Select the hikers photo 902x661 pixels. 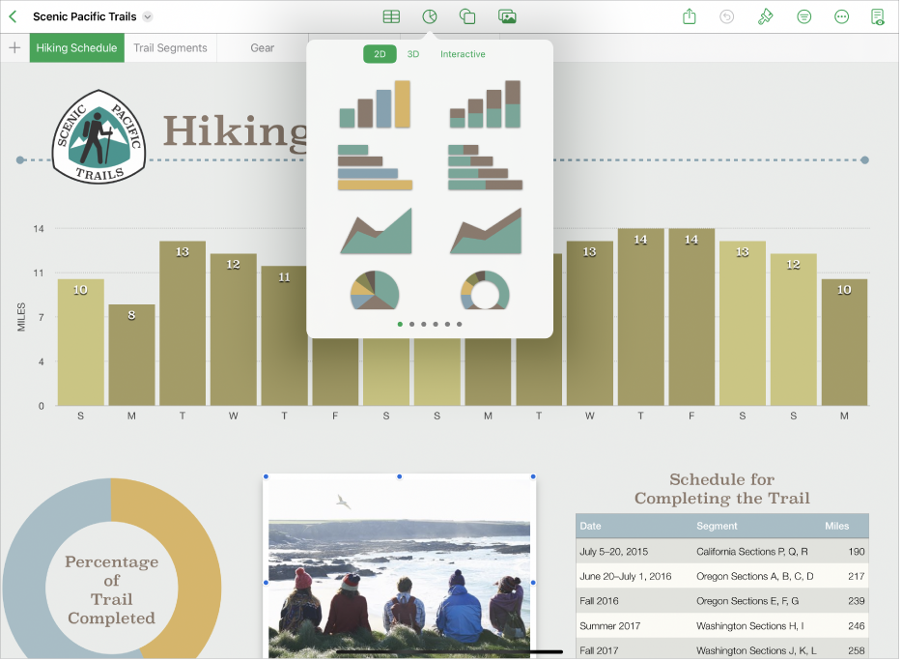pos(399,567)
